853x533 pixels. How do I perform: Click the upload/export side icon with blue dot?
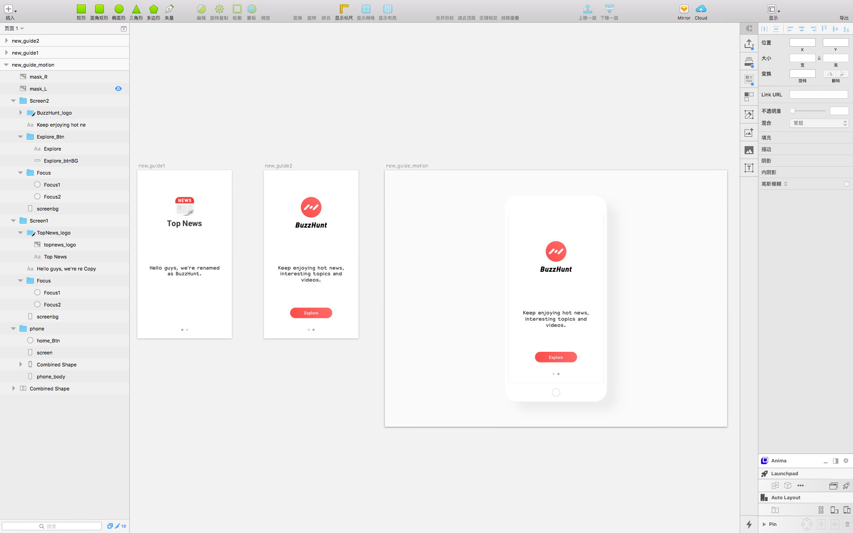749,44
